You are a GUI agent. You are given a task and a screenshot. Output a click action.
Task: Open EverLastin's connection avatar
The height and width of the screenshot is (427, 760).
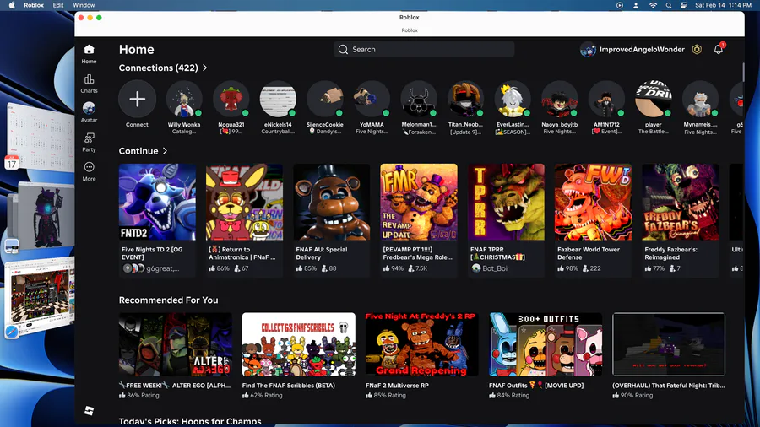point(513,99)
